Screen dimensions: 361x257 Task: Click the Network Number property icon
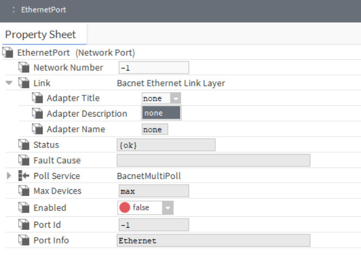tap(23, 68)
